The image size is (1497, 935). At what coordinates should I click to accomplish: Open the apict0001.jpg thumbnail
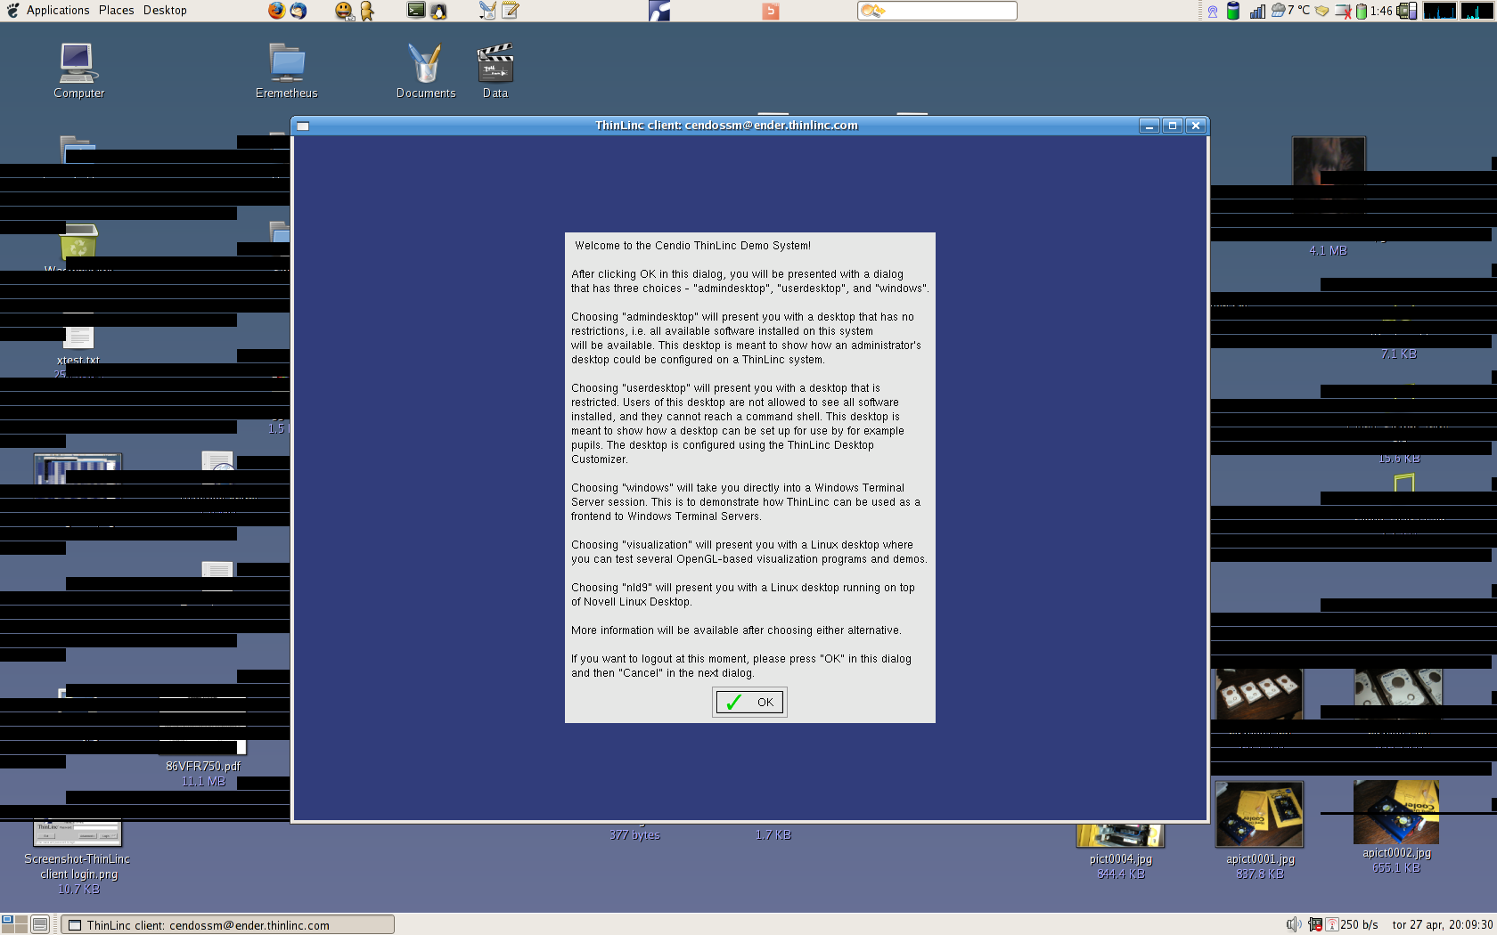(x=1259, y=815)
